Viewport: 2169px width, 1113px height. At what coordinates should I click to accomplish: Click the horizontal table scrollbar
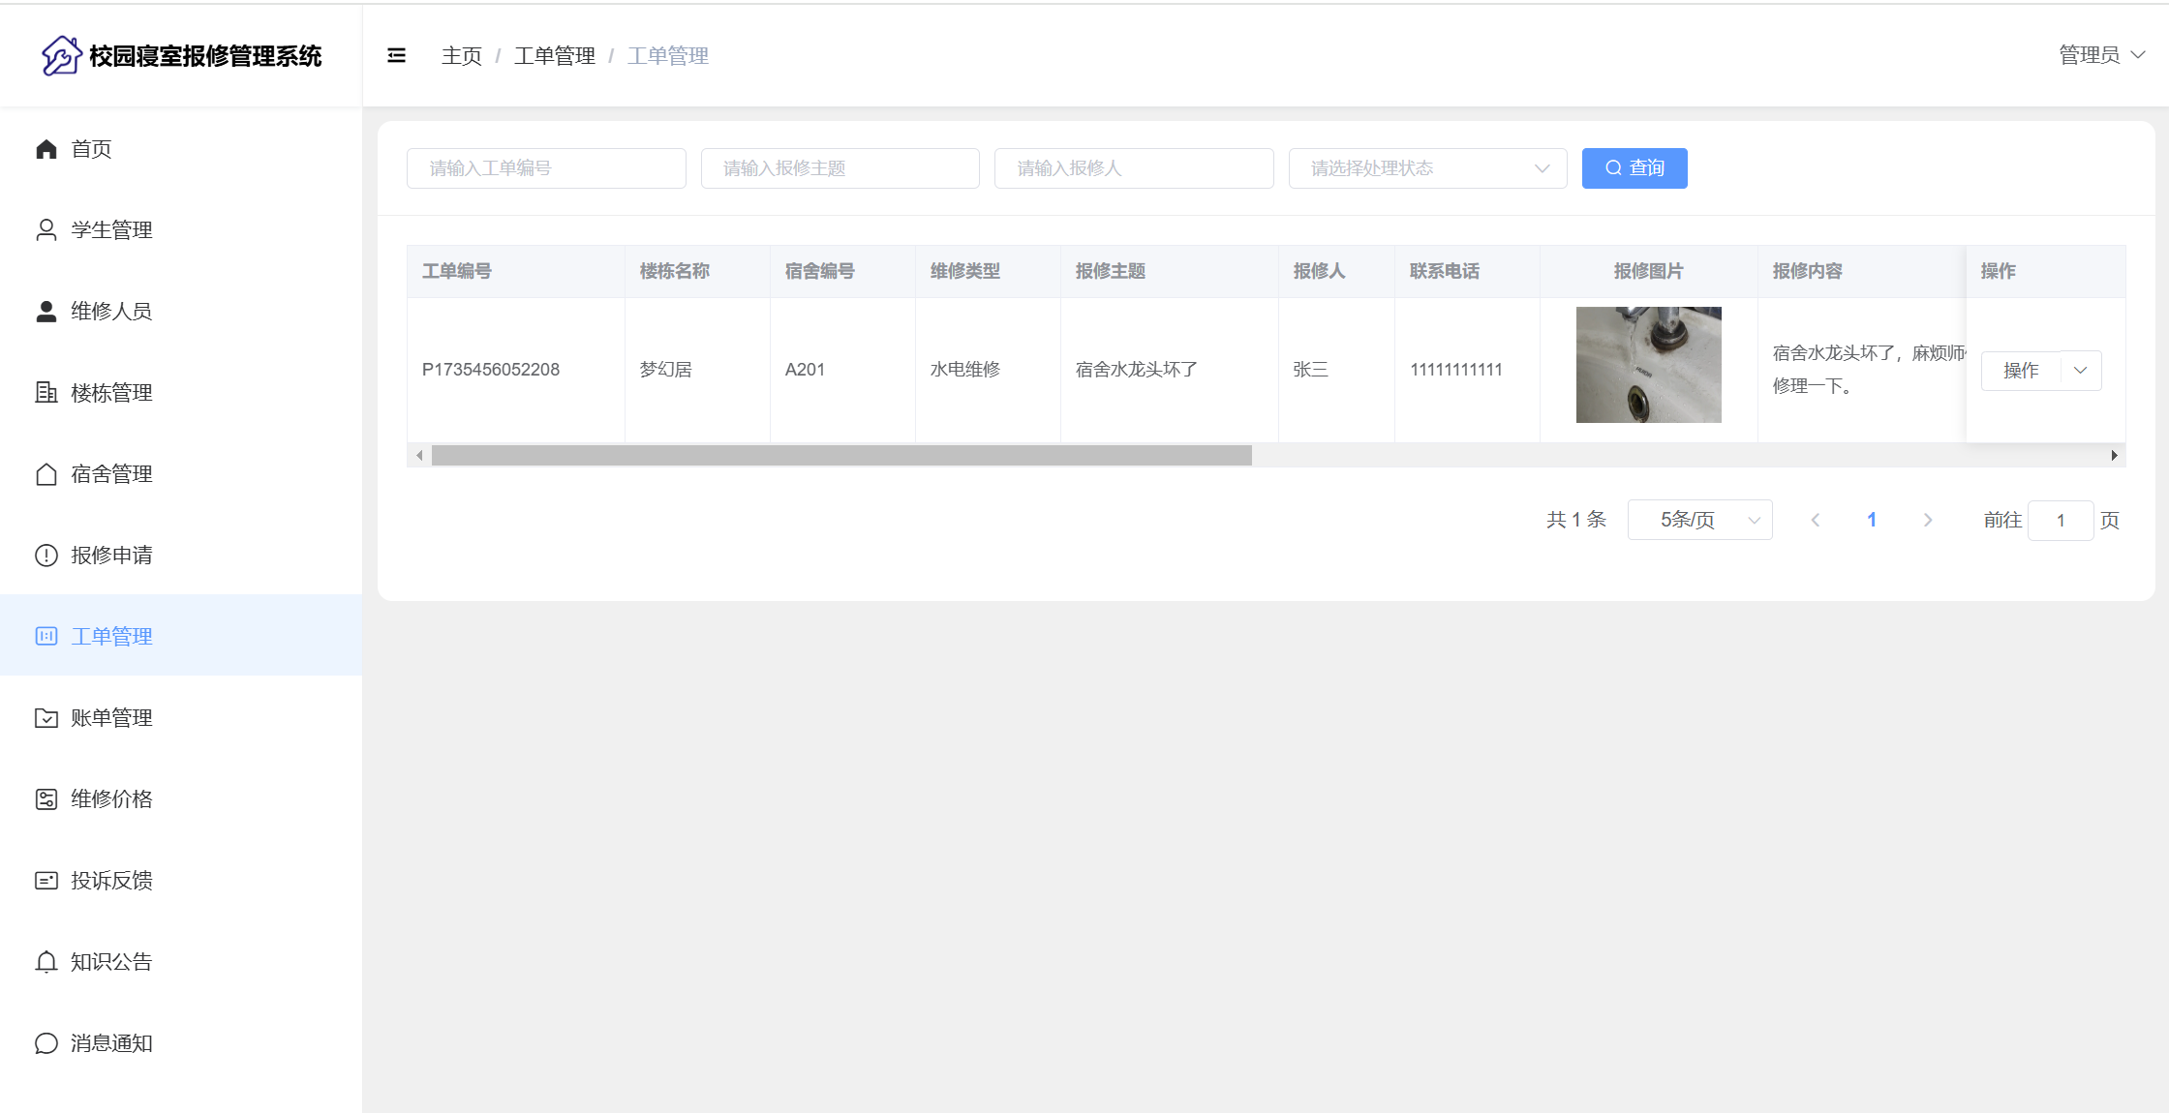(x=841, y=456)
